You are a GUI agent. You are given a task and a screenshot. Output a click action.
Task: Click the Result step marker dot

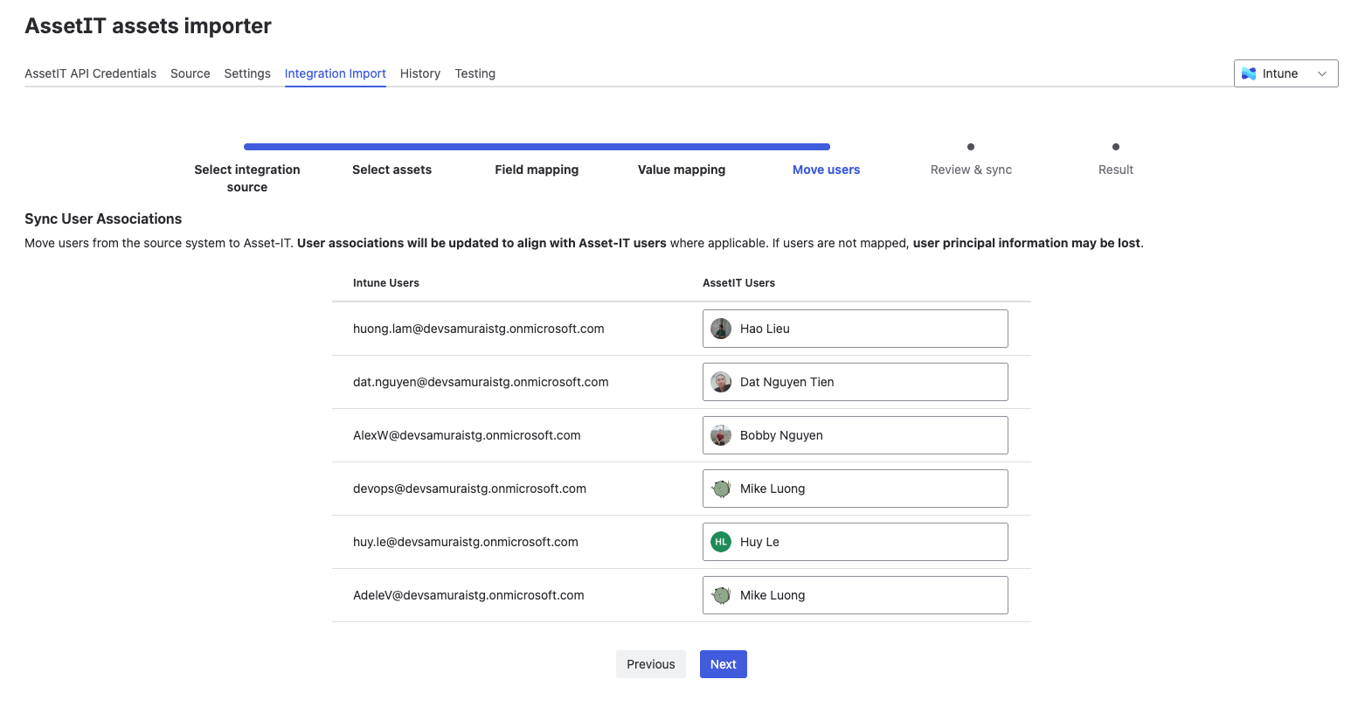(1116, 147)
